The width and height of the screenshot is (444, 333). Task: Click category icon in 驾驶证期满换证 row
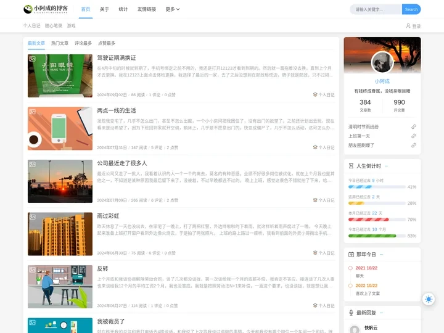(x=315, y=94)
